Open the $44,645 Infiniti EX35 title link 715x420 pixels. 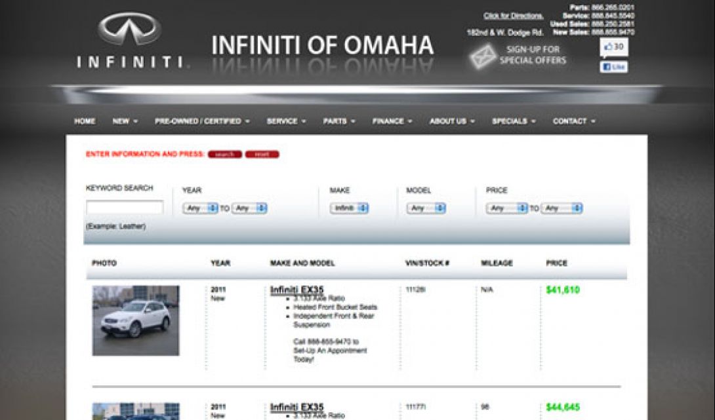[x=297, y=408]
